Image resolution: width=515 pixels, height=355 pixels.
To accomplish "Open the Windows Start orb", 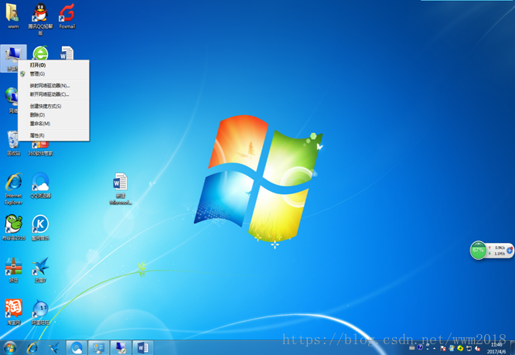I will pos(10,348).
